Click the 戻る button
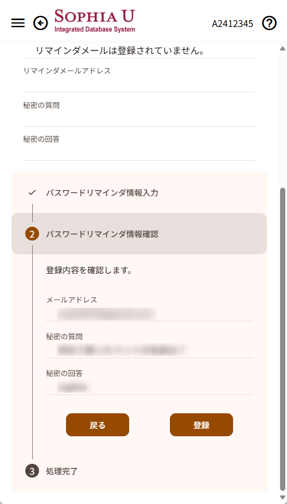 pyautogui.click(x=98, y=425)
